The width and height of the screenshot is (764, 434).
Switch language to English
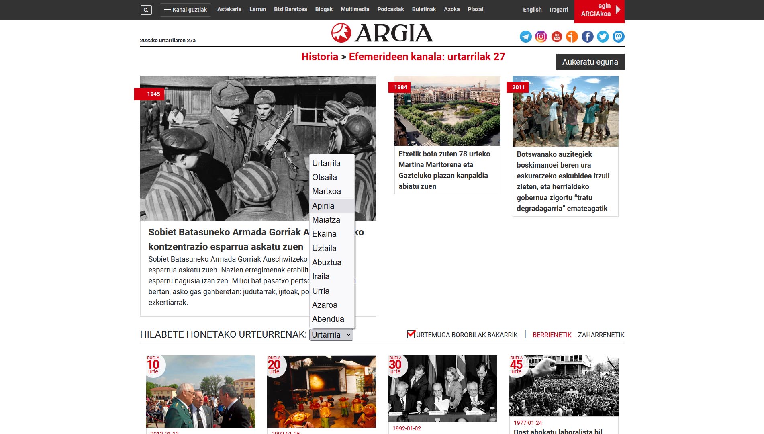[532, 10]
